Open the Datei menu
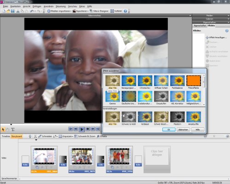This screenshot has height=184, width=230. tap(6, 6)
